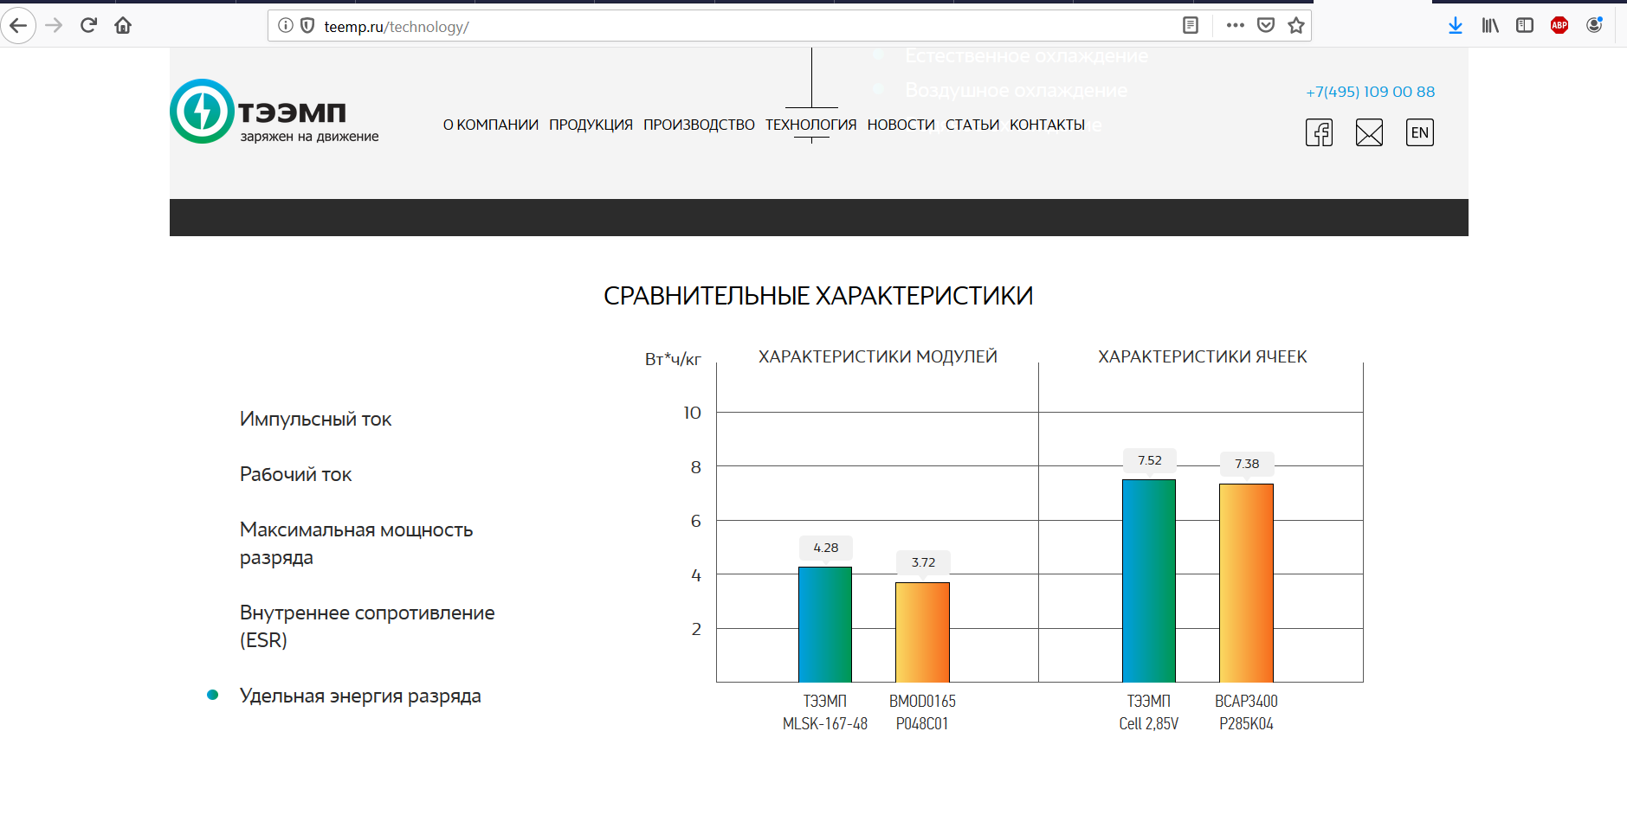Click the 3.72 value label
The height and width of the screenshot is (834, 1627).
[923, 562]
